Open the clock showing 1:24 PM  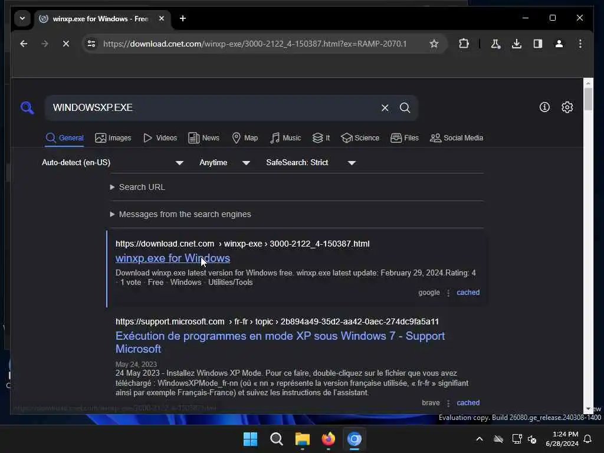pos(562,439)
